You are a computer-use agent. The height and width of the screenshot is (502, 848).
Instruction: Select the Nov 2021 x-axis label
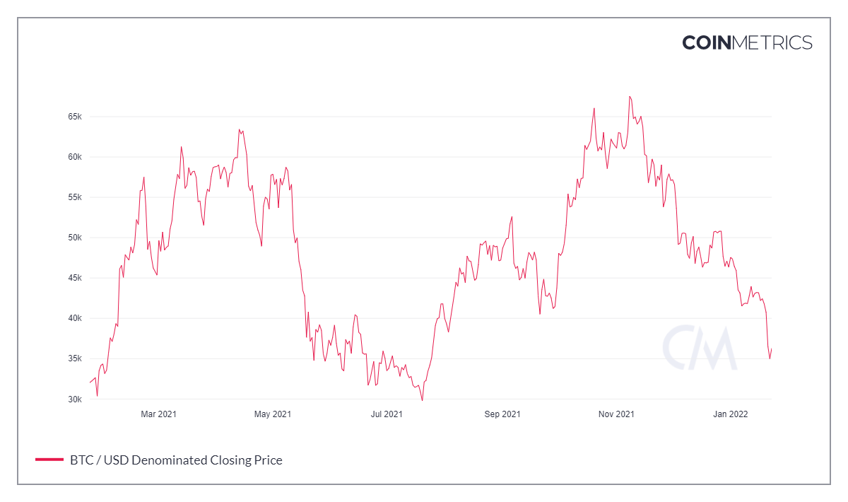coord(616,414)
